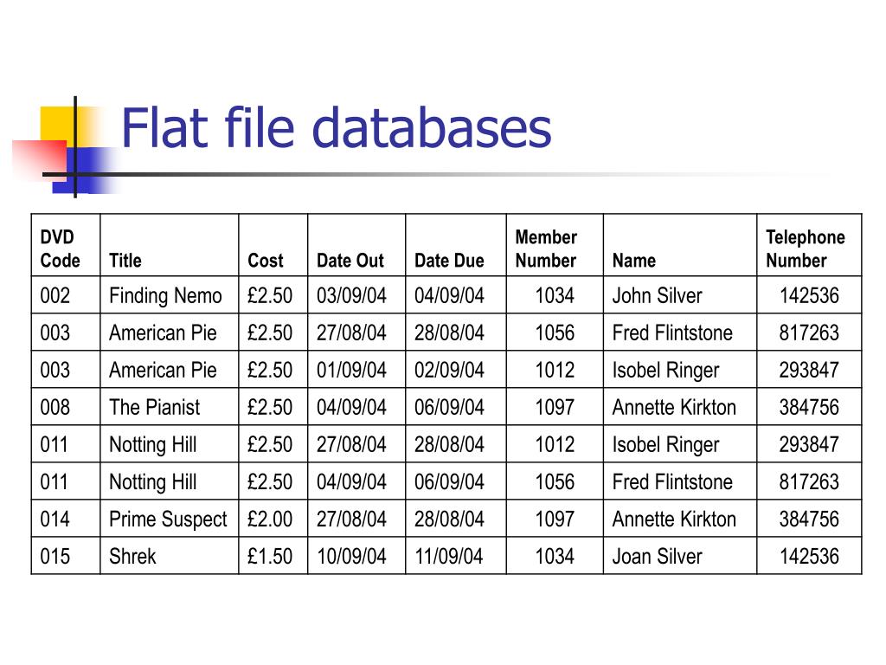
Task: Click the Prime Suspect title cell
Action: point(170,519)
